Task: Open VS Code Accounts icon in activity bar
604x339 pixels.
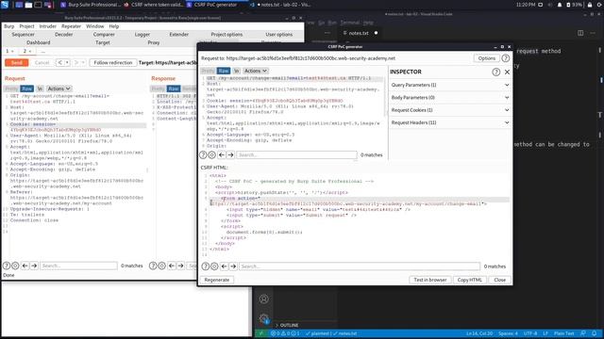Action: (x=264, y=299)
